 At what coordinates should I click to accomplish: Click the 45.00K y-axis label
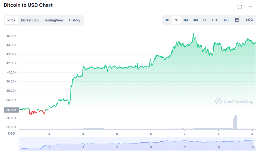[11, 36]
